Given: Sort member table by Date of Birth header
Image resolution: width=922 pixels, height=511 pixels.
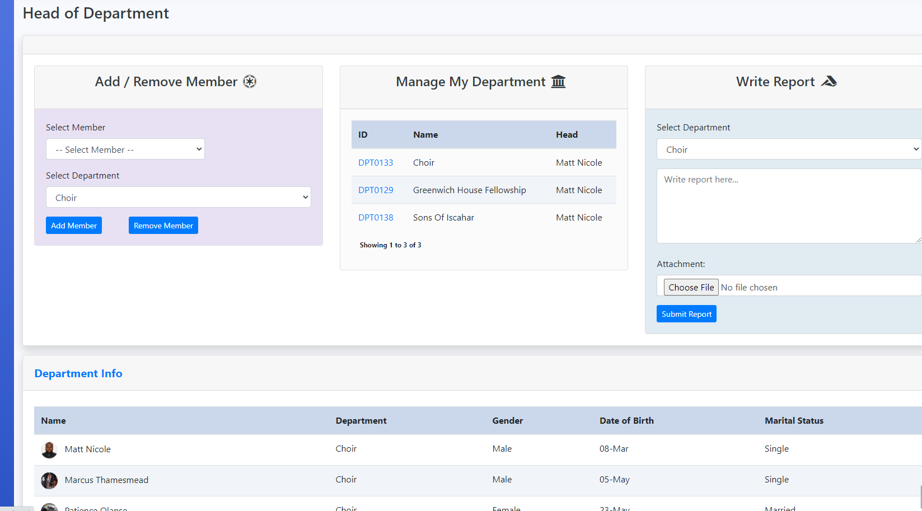Looking at the screenshot, I should point(626,421).
